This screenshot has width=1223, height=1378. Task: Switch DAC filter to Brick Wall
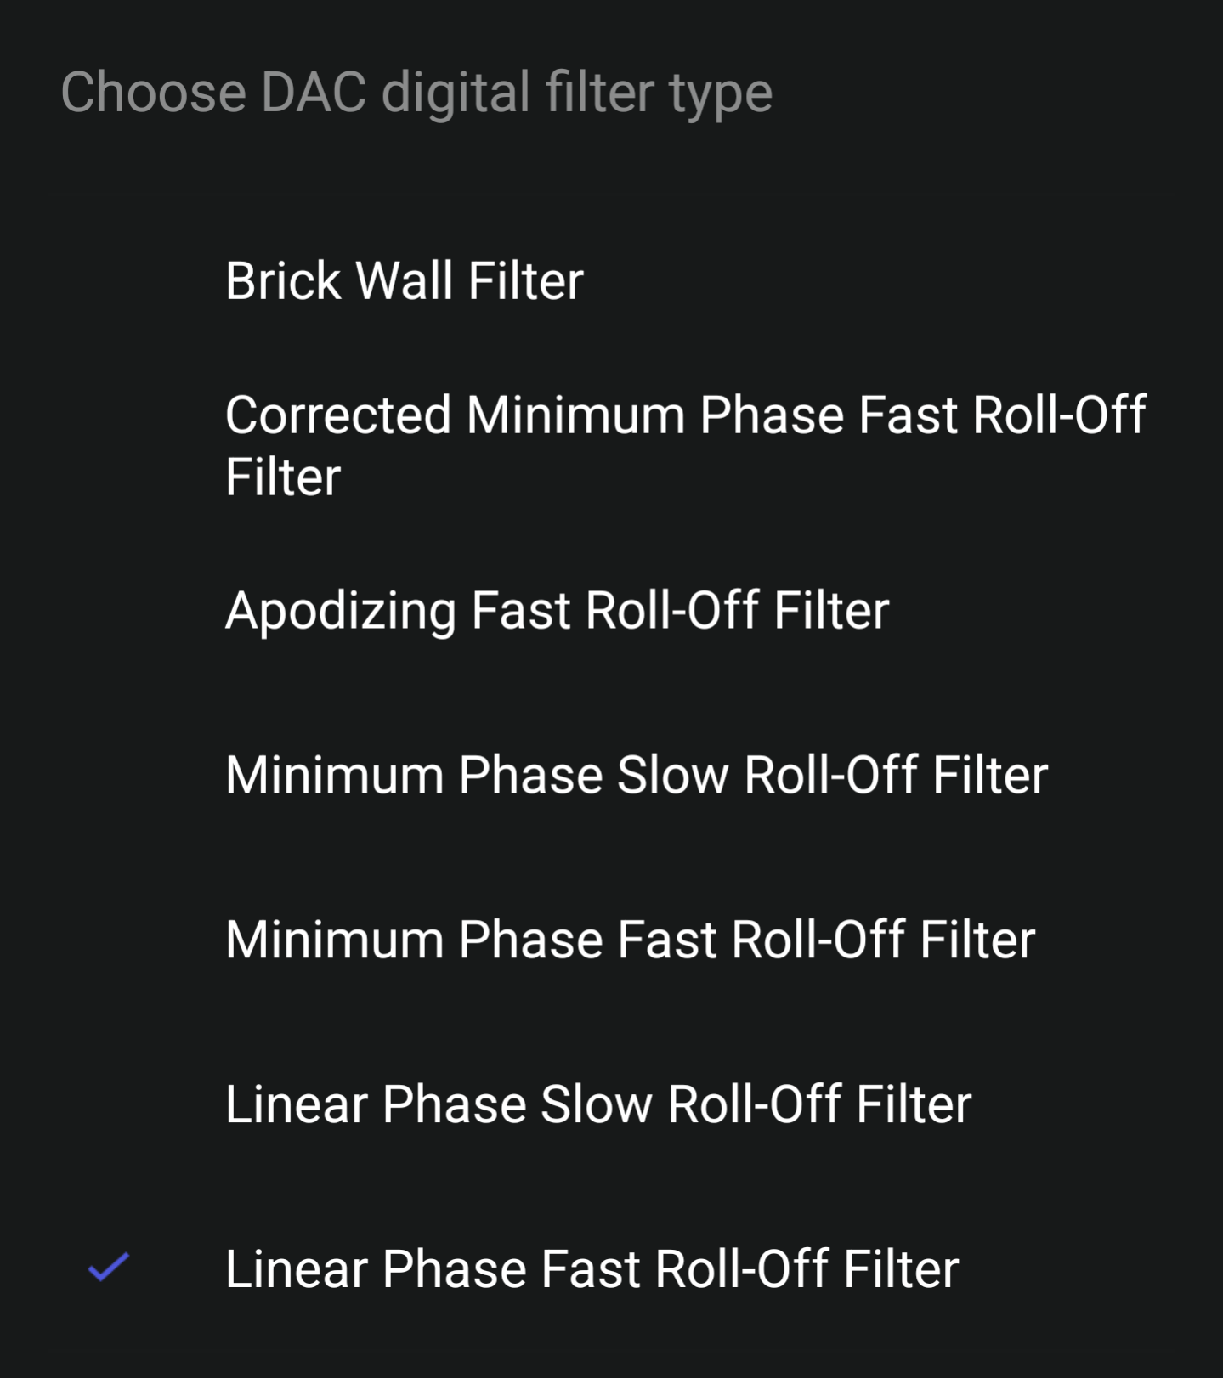coord(404,280)
